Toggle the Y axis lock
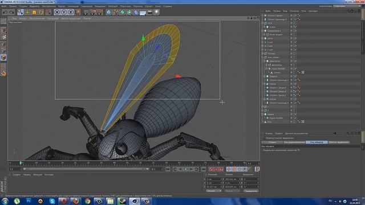Viewport: 365px width, 205px height. coord(64,12)
